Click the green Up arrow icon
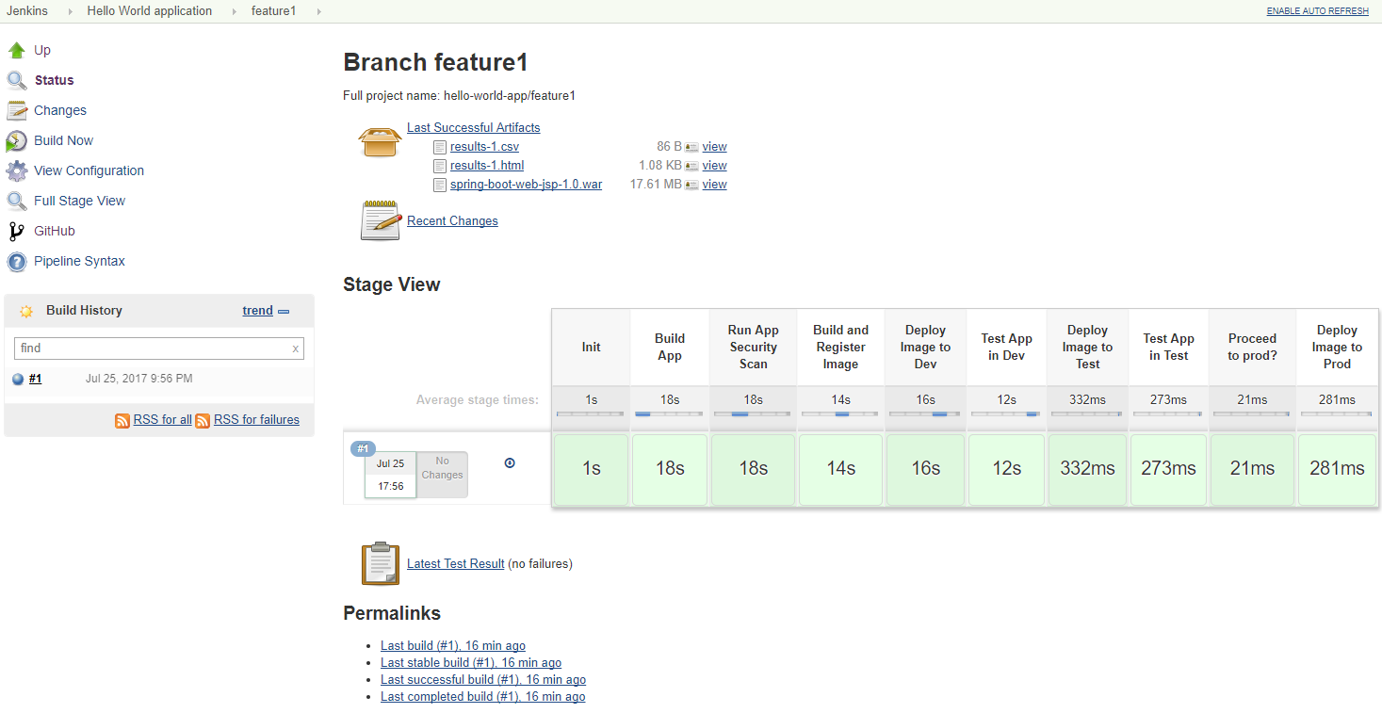Viewport: 1382px width, 713px height. 17,50
